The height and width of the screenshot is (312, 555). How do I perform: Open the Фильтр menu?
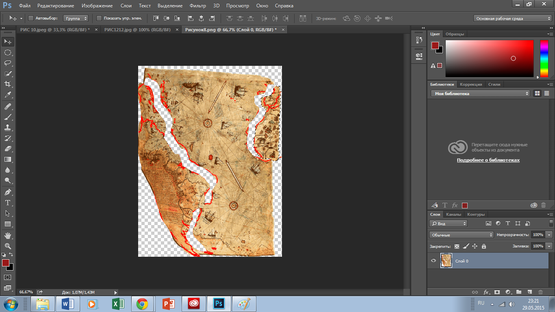tap(197, 6)
